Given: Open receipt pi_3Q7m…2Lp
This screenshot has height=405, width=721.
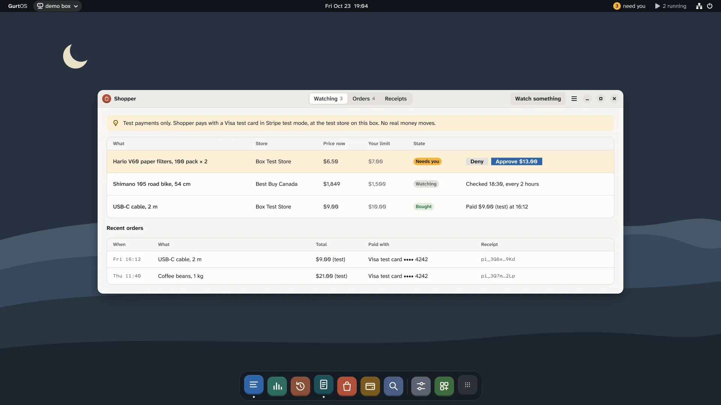Looking at the screenshot, I should click(498, 276).
